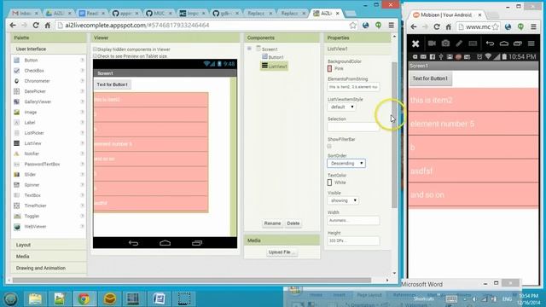
Task: Click the Mobizen pencil draw icon
Action: pyautogui.click(x=459, y=43)
